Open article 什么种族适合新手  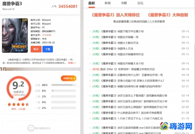click(x=131, y=113)
